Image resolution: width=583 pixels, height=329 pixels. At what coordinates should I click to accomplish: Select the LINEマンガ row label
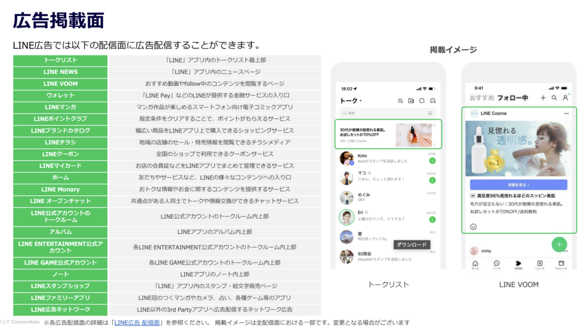(60, 107)
